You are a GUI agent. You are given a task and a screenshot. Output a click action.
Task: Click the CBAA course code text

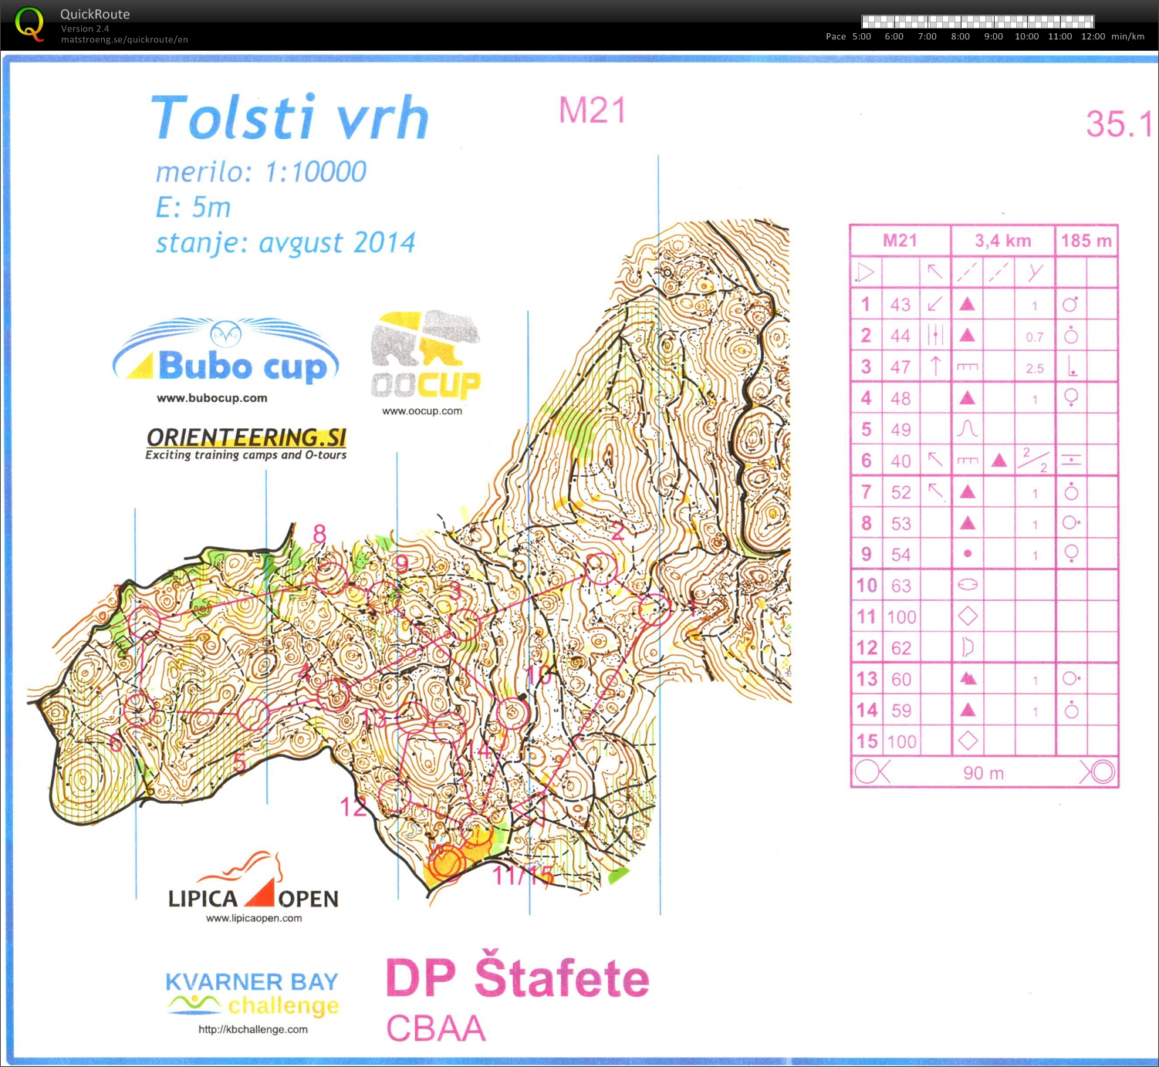pyautogui.click(x=436, y=1028)
